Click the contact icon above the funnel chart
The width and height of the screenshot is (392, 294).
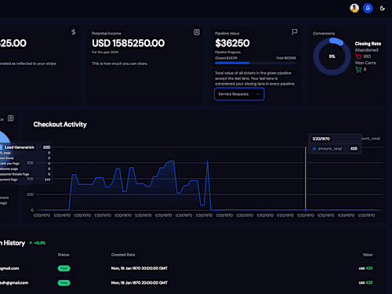(x=10, y=118)
